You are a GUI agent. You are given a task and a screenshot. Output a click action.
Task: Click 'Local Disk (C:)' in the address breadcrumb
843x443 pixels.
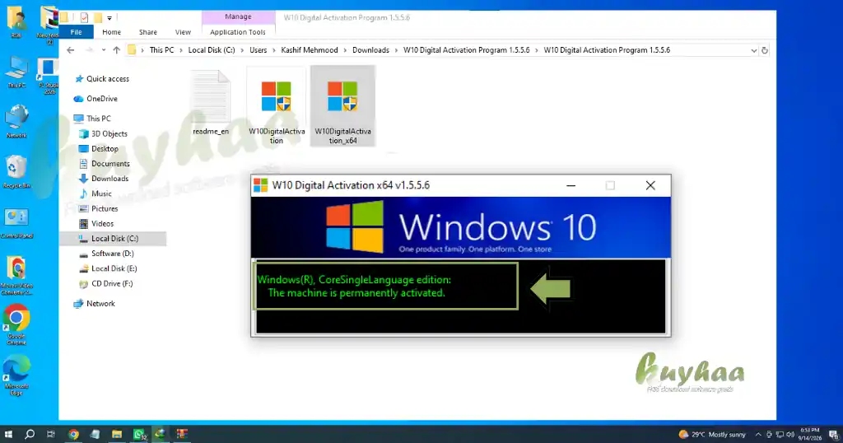[212, 50]
